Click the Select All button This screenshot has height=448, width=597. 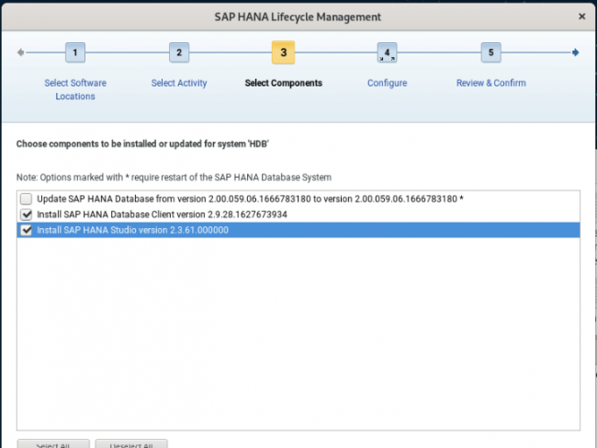53,444
